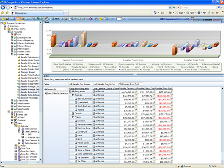Maximize the Chart panel

[x=222, y=22]
